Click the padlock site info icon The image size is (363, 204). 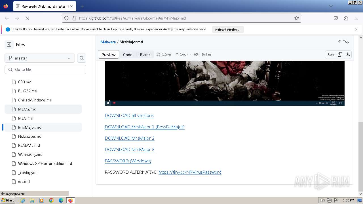pos(74,18)
